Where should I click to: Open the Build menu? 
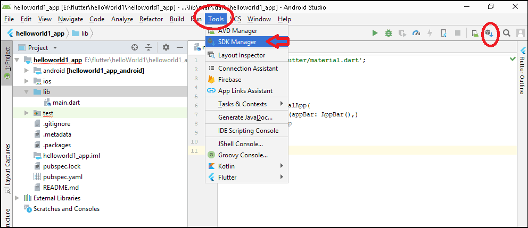[x=177, y=19]
